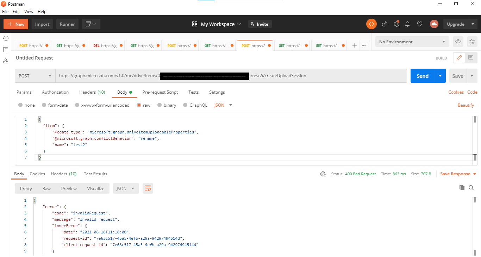
Task: Open the POST method dropdown
Action: pyautogui.click(x=35, y=76)
